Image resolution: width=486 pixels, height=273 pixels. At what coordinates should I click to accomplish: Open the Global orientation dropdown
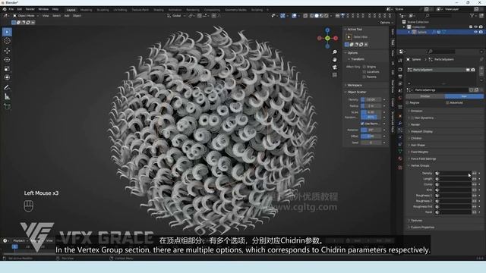175,15
